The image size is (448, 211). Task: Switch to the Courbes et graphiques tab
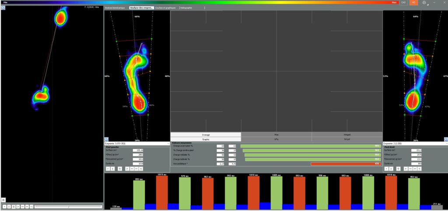[165, 8]
